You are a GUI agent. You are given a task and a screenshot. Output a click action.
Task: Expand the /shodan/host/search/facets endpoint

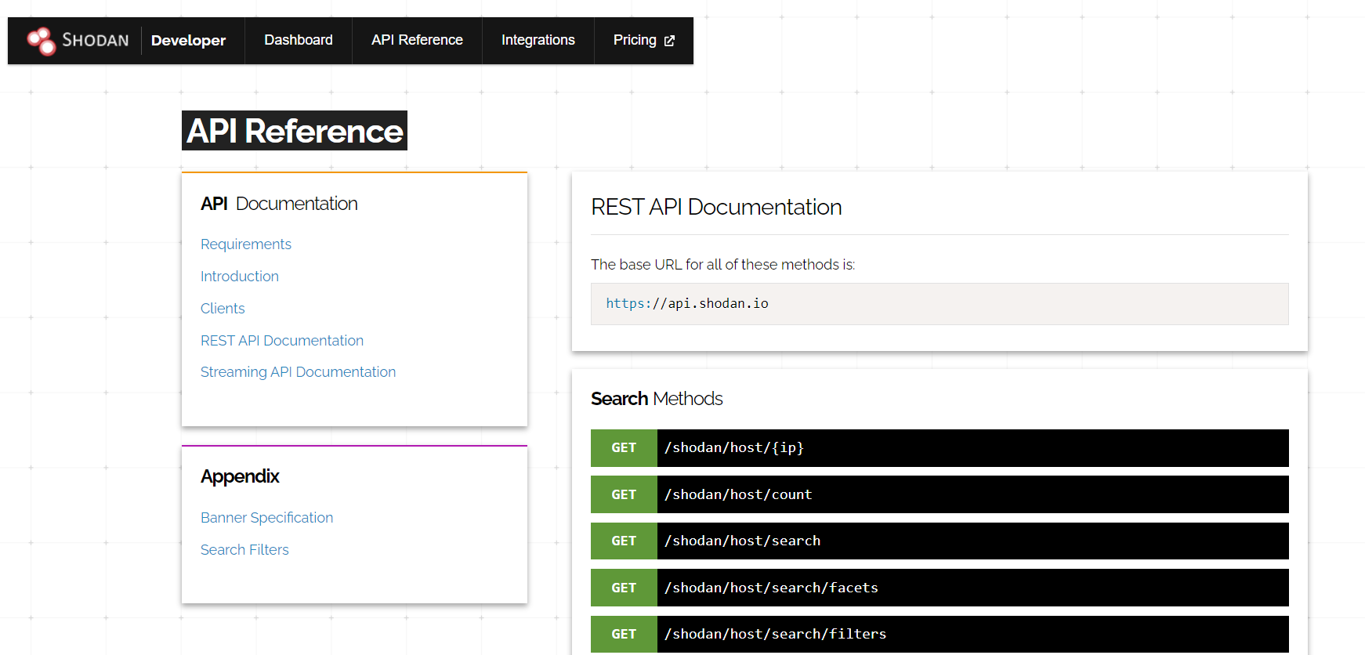(940, 588)
